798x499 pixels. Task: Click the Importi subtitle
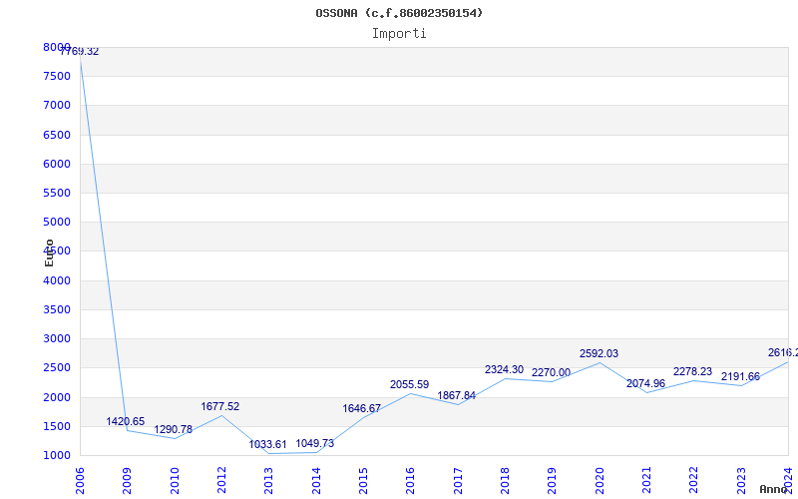pyautogui.click(x=399, y=34)
